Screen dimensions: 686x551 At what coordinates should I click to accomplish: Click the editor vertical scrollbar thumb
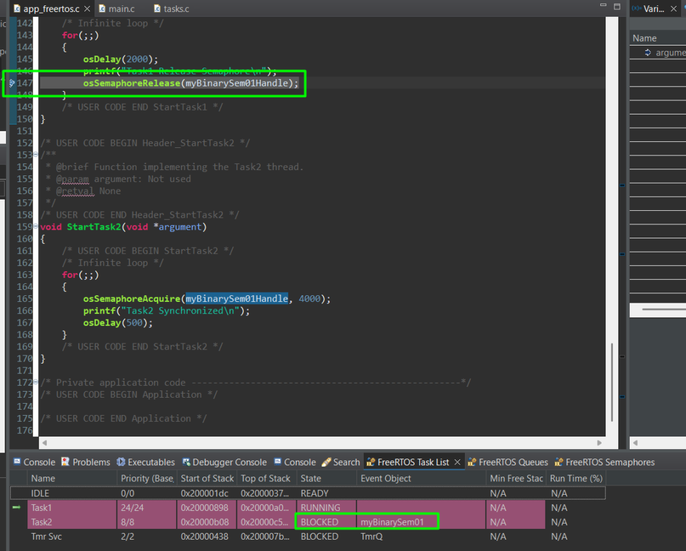(612, 382)
